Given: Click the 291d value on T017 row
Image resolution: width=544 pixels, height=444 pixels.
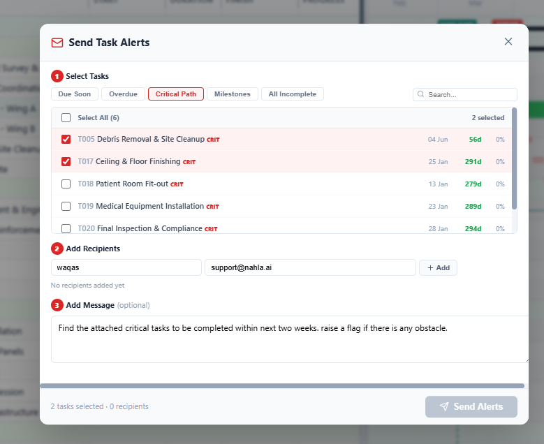Looking at the screenshot, I should pyautogui.click(x=473, y=162).
